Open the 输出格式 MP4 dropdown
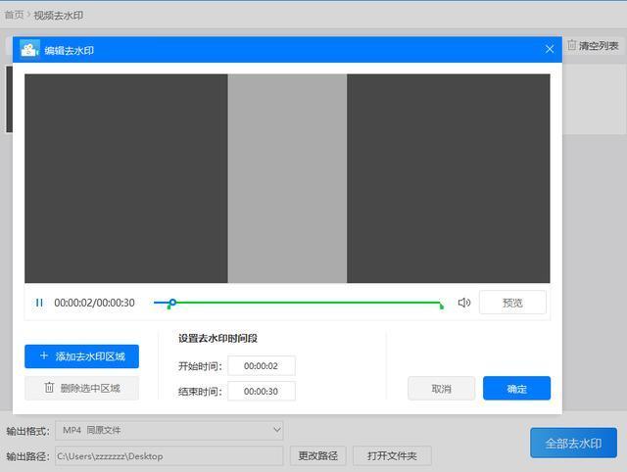The width and height of the screenshot is (627, 472). [169, 430]
